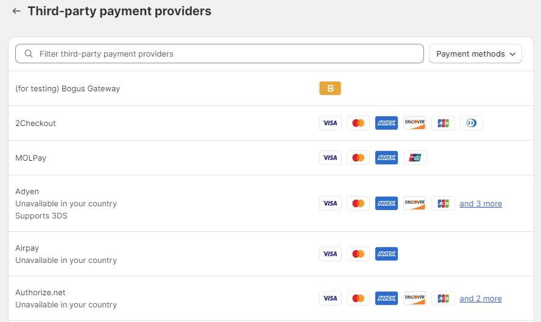Click the Amex icon in the Airpay row
Image resolution: width=541 pixels, height=322 pixels.
(x=386, y=254)
